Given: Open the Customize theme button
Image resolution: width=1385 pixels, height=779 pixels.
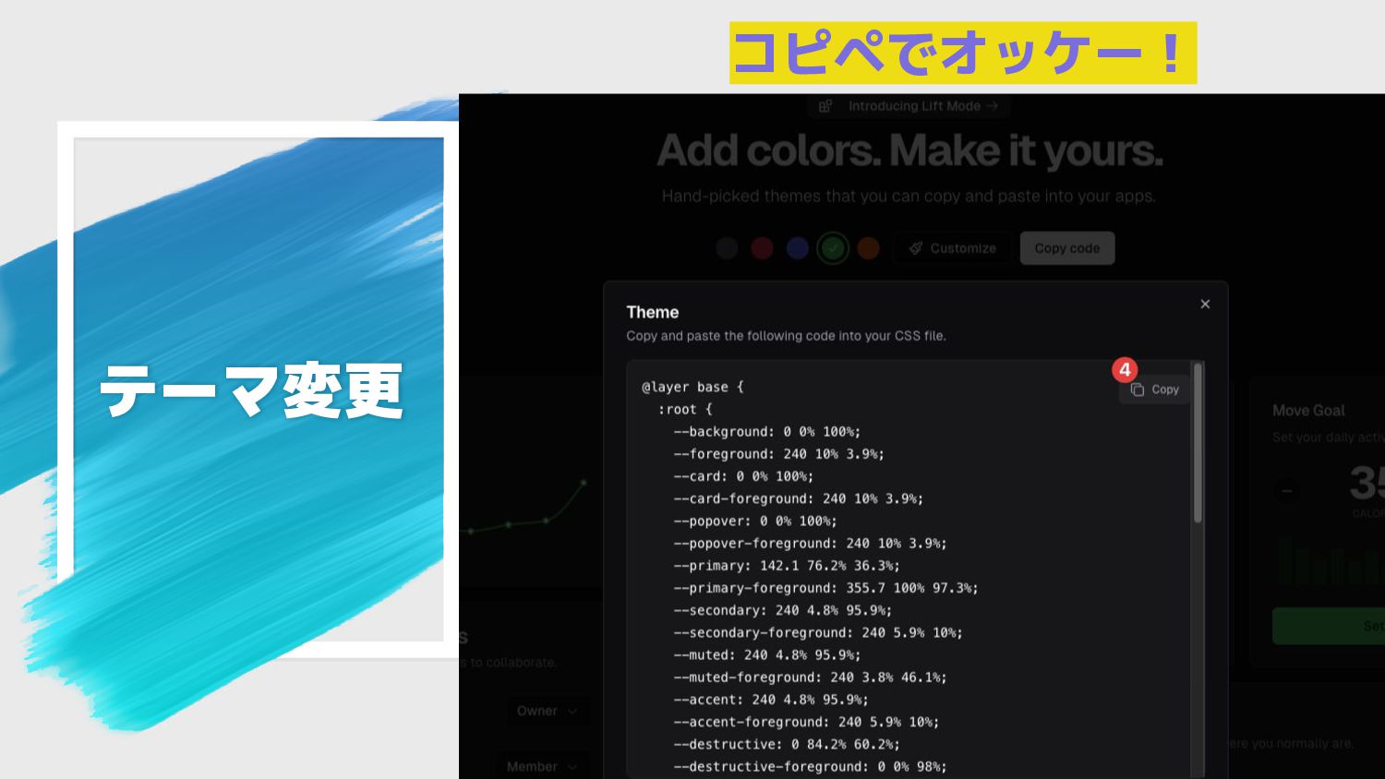Looking at the screenshot, I should coord(952,248).
